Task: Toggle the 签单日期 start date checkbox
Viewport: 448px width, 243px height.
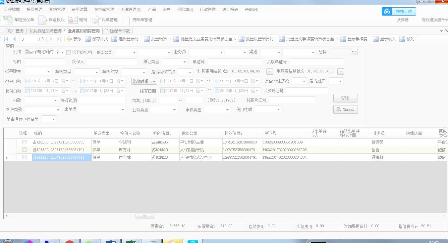Action: [28, 81]
